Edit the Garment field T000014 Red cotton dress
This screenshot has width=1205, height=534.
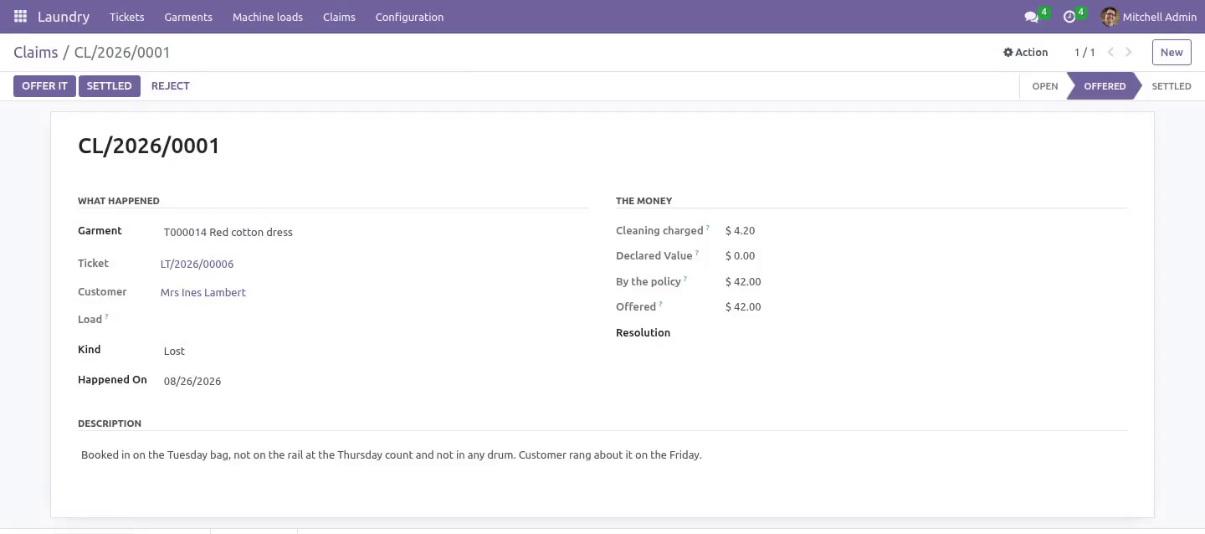point(375,232)
